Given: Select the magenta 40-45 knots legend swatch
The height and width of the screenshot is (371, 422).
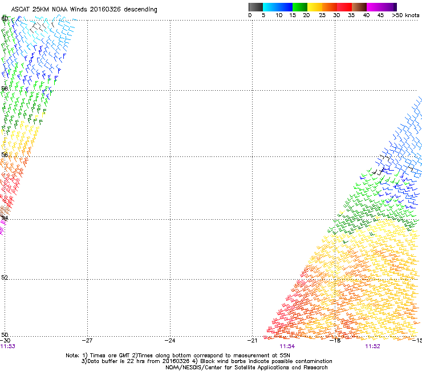Looking at the screenshot, I should [374, 7].
